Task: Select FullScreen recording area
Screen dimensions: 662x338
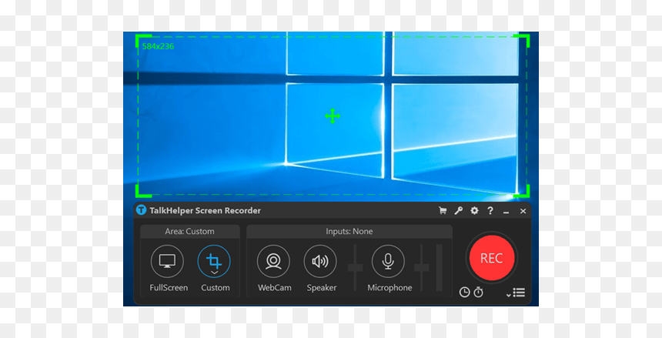Action: click(x=167, y=262)
